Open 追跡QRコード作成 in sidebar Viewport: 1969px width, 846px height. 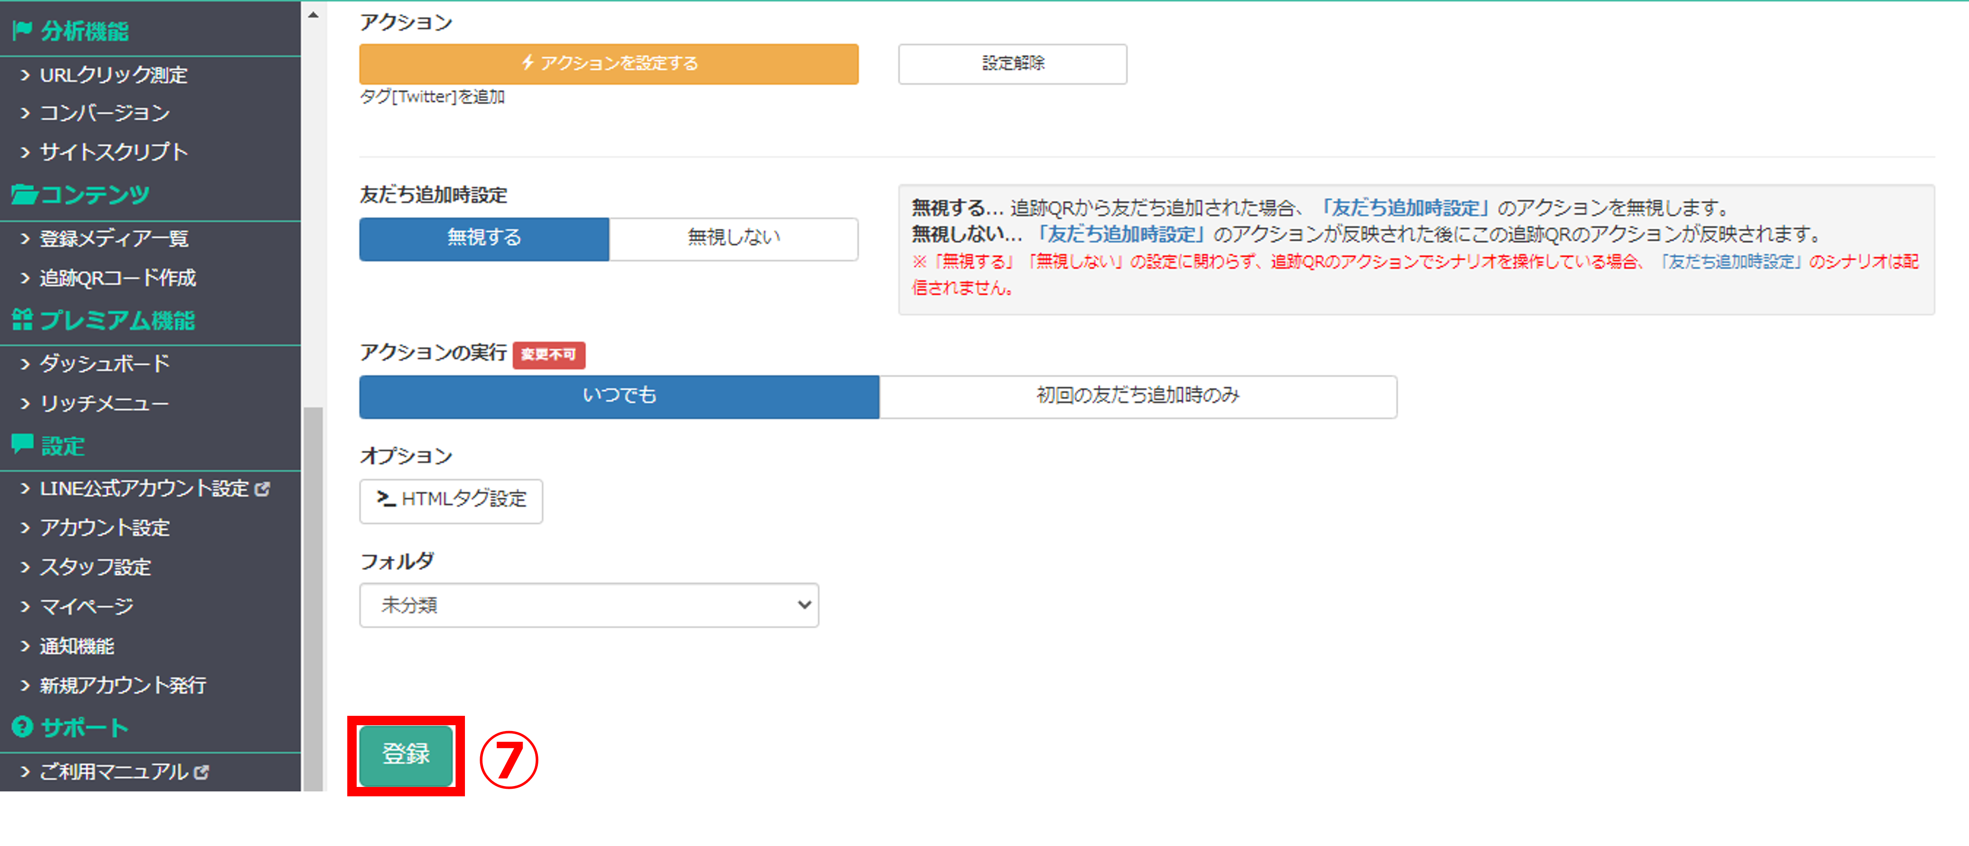tap(118, 277)
